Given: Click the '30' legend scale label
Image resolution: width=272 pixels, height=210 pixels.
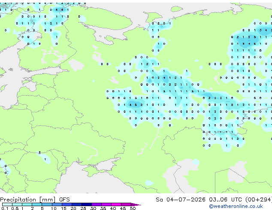Looking at the screenshot, I should [x=93, y=208].
